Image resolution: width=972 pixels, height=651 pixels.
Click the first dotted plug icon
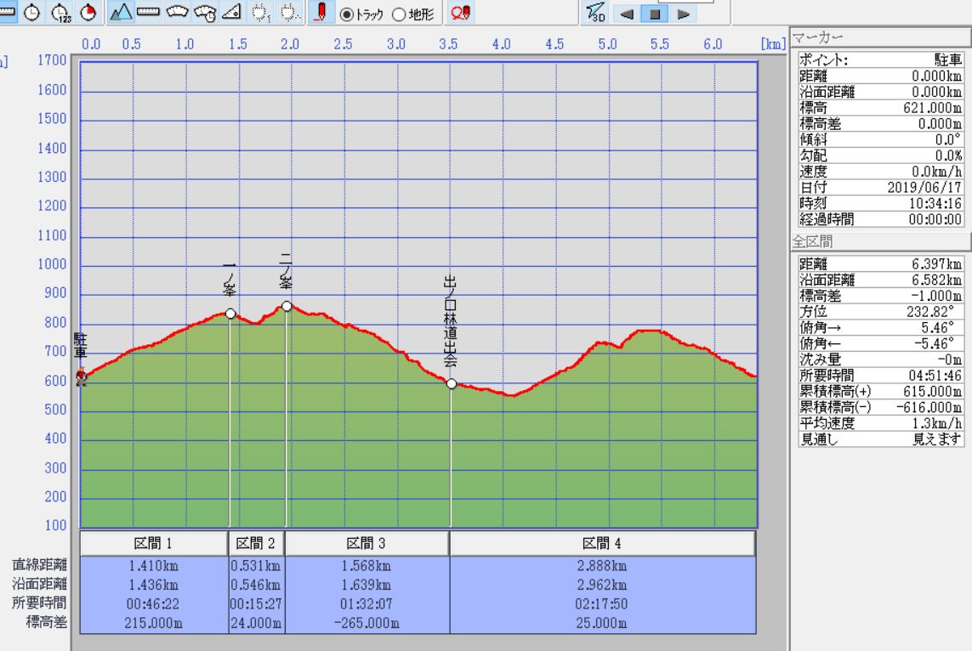(260, 13)
